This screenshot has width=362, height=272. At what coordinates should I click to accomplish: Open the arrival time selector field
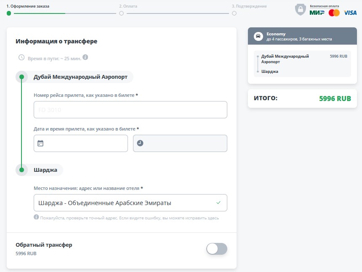(x=180, y=143)
